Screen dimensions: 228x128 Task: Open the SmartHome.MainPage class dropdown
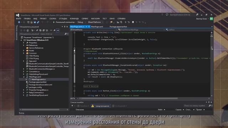[x=141, y=30]
